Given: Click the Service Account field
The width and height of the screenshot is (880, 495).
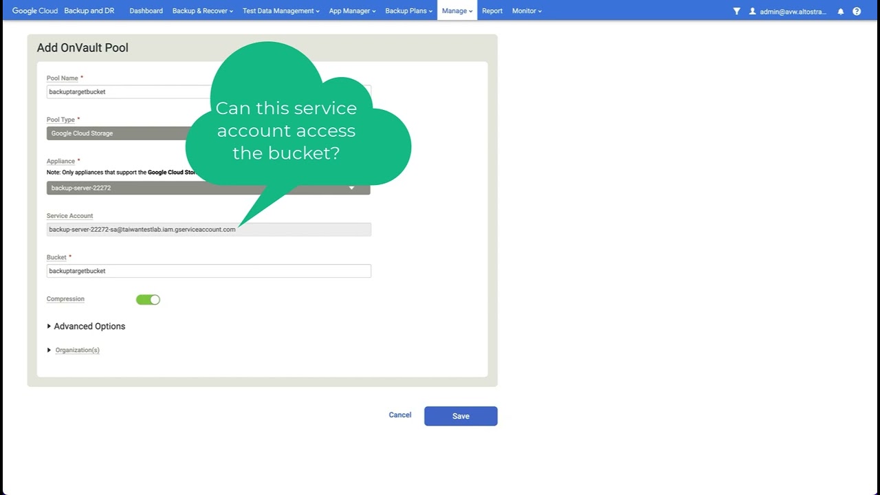Looking at the screenshot, I should click(x=208, y=230).
